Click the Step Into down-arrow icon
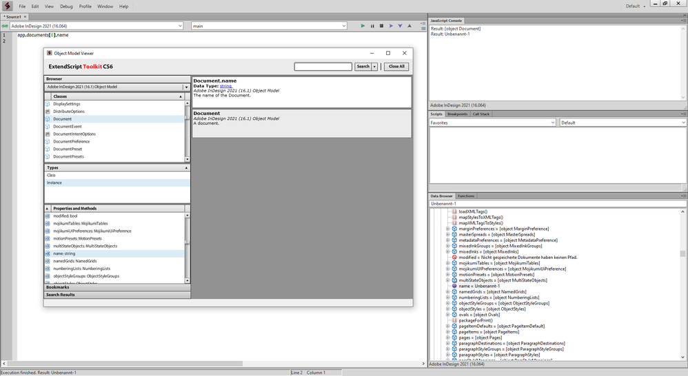This screenshot has height=376, width=688. tap(400, 26)
